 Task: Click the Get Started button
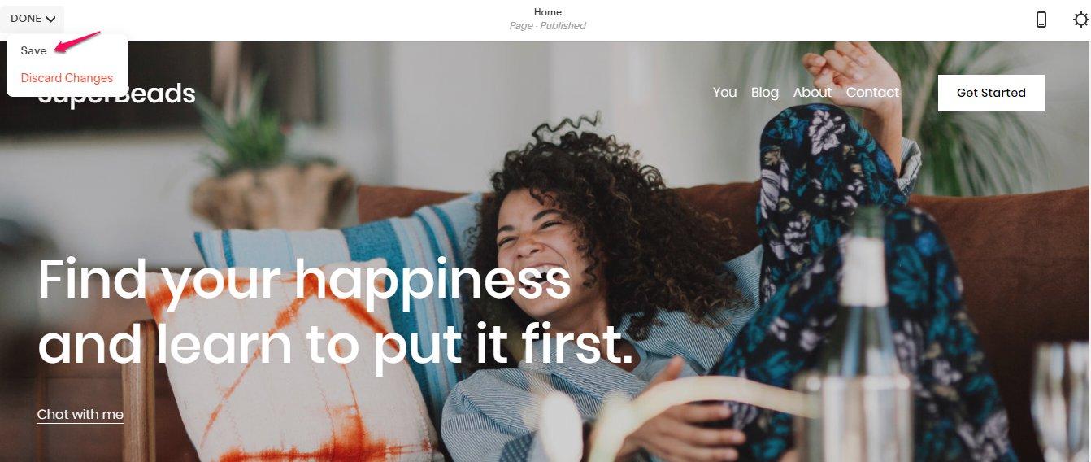pyautogui.click(x=991, y=93)
